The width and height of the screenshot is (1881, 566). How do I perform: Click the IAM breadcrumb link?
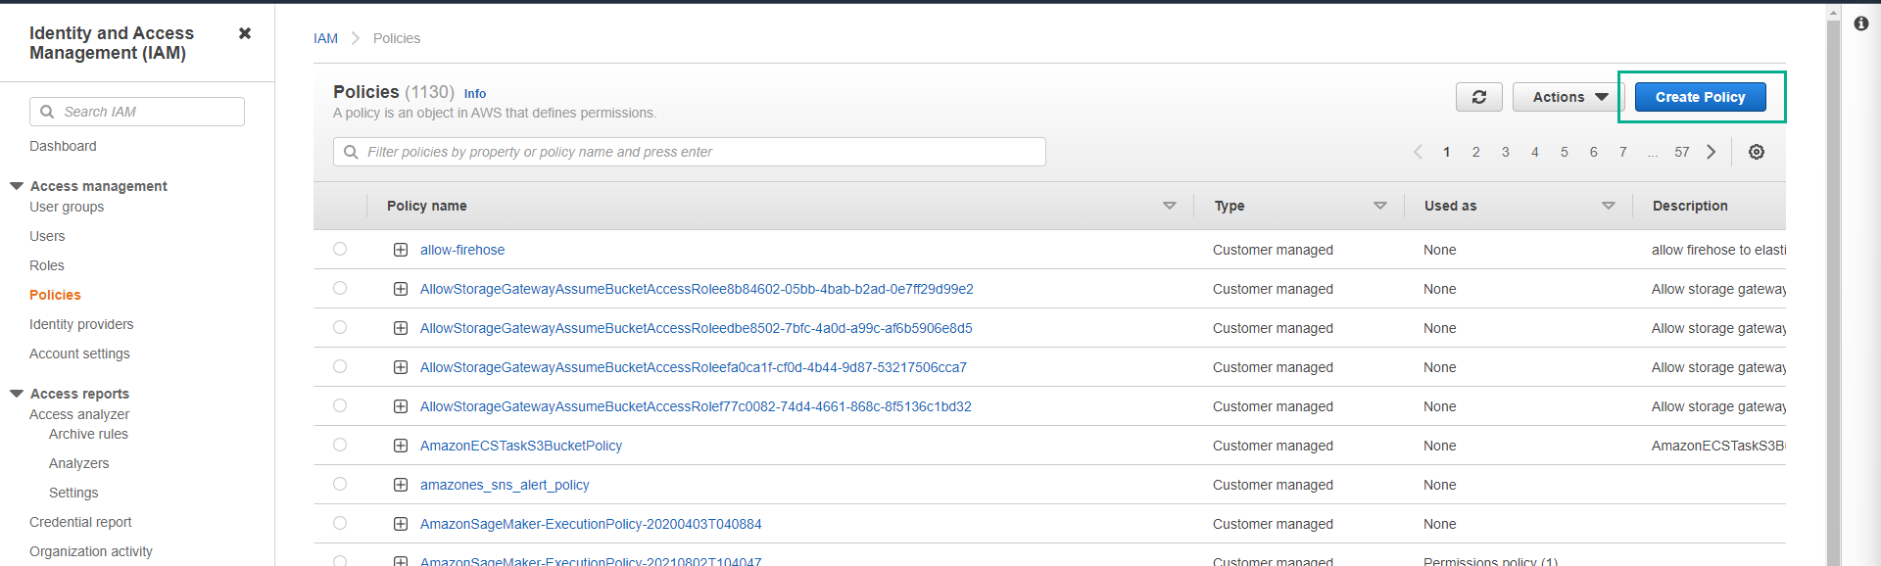tap(325, 38)
